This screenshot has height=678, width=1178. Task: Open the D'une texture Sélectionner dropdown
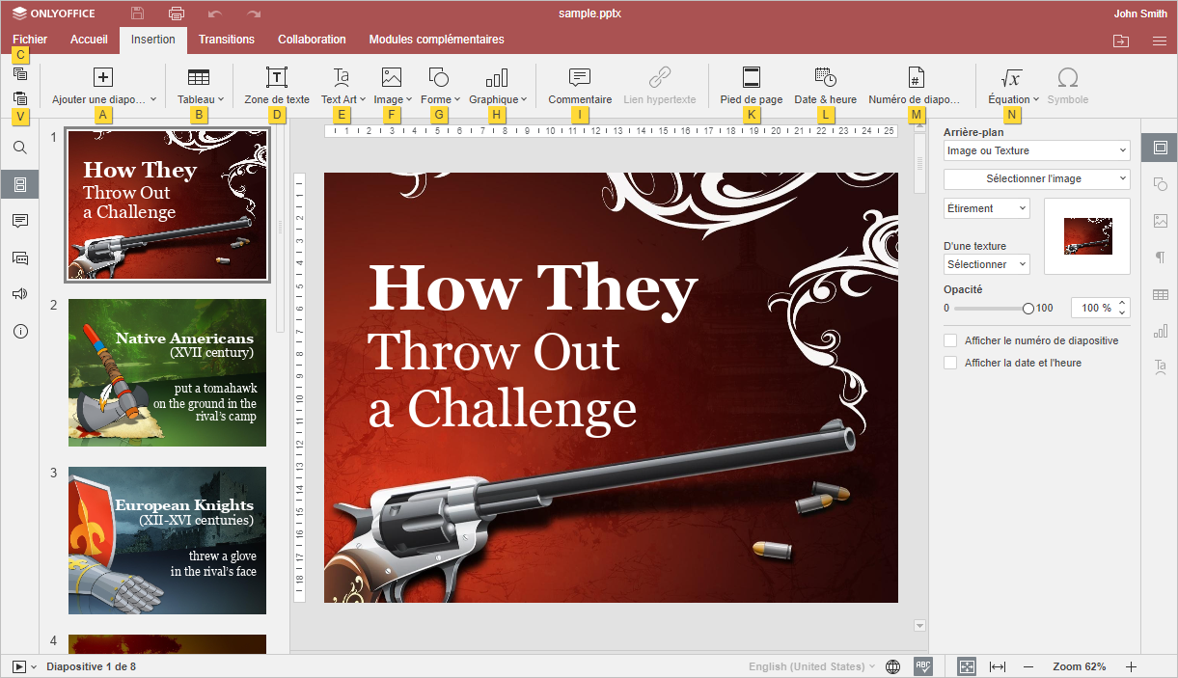click(986, 264)
